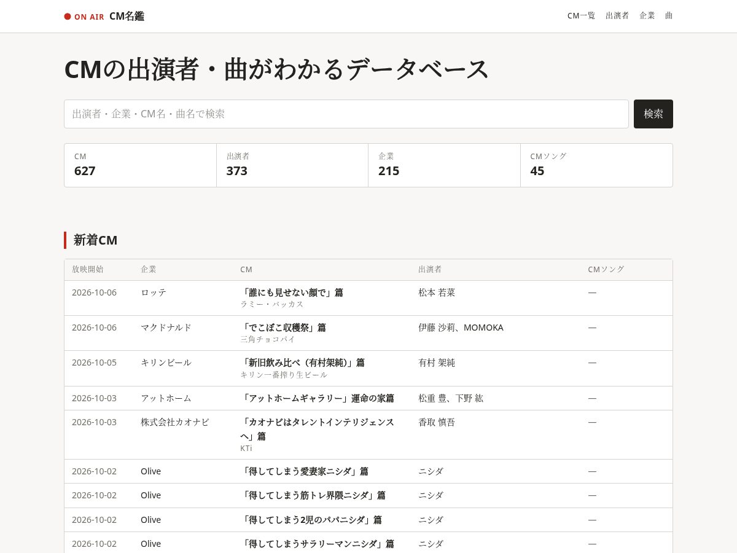Viewport: 737px width, 553px height.
Task: Open 「誰にも見せない顔で」篇 CM entry
Action: coord(292,292)
